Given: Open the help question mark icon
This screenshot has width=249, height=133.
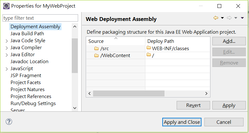Looking at the screenshot, I should click(9, 122).
